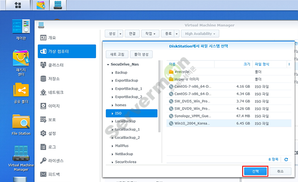Select LocalBackup folder in the tree
Image resolution: width=298 pixels, height=182 pixels.
coord(131,121)
